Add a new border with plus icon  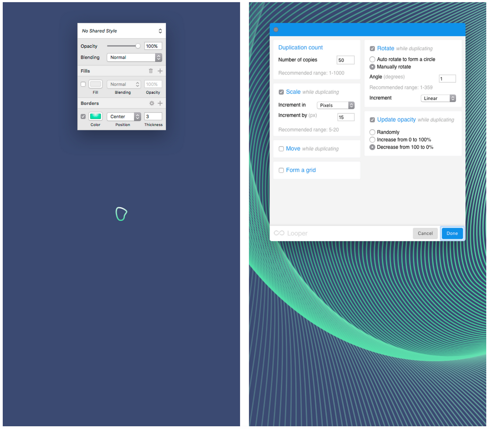pyautogui.click(x=160, y=103)
